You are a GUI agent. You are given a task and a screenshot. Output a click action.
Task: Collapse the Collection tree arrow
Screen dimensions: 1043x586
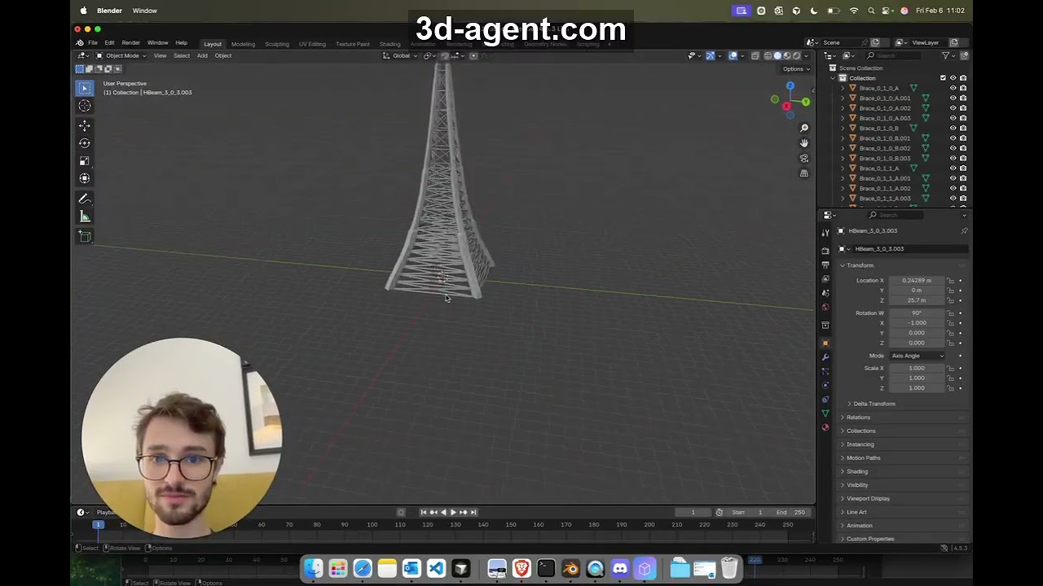click(x=833, y=78)
